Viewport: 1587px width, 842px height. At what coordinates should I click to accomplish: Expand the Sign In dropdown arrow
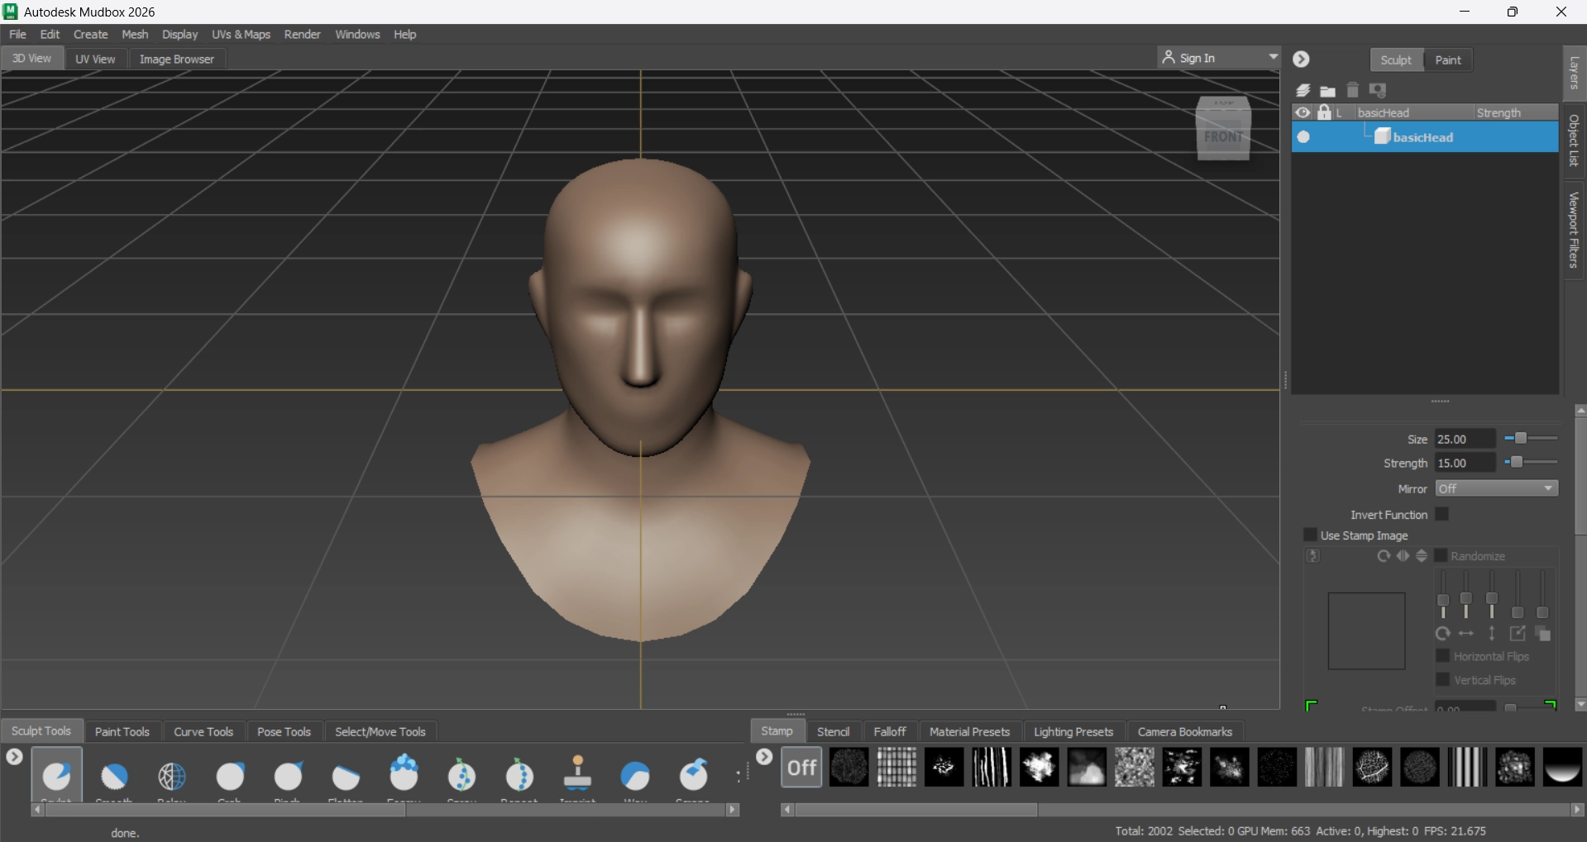(x=1273, y=57)
